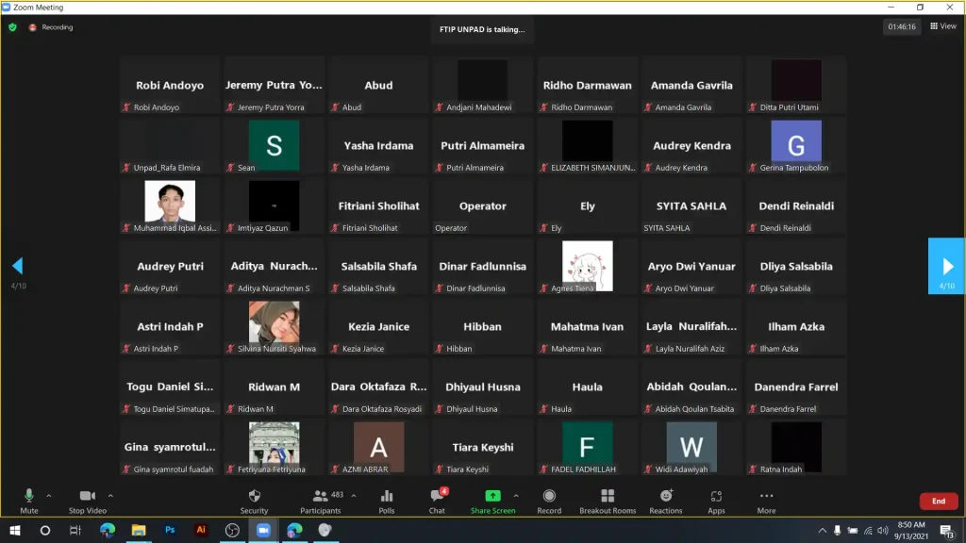Mute the microphone

pyautogui.click(x=29, y=502)
